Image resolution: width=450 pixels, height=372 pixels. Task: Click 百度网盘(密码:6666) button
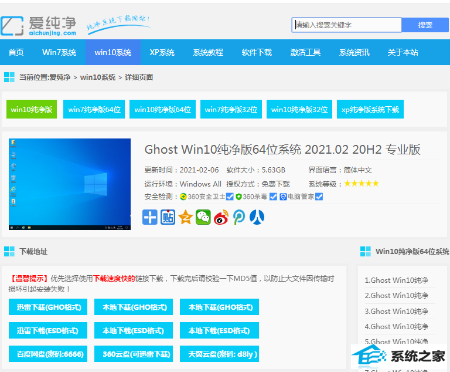pyautogui.click(x=48, y=354)
